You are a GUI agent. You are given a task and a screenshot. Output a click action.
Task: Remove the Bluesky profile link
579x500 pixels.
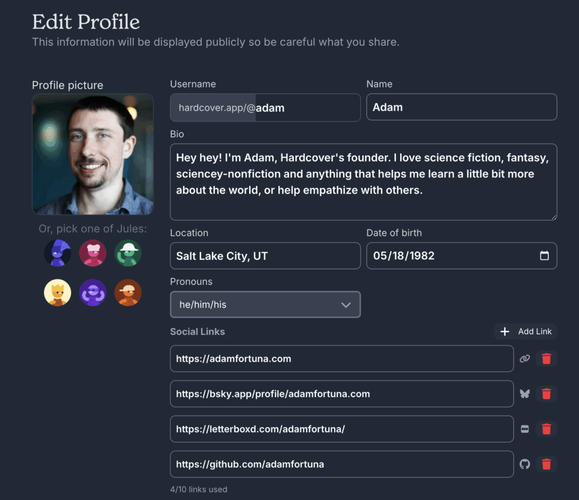tap(546, 394)
